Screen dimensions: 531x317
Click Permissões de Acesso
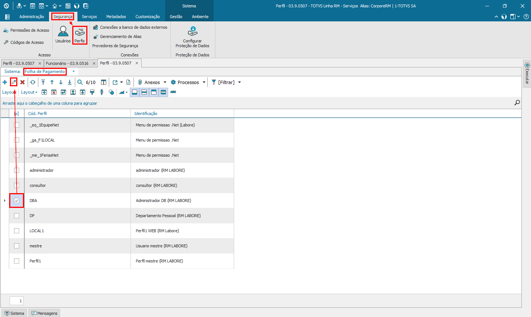click(26, 30)
